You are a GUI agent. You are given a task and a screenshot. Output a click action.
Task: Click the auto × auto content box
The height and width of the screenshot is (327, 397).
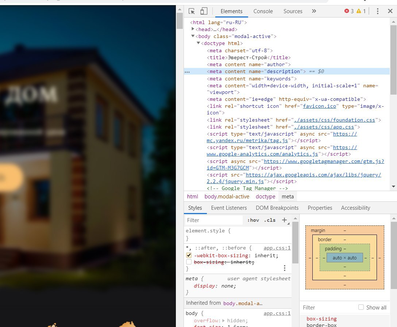pyautogui.click(x=344, y=258)
